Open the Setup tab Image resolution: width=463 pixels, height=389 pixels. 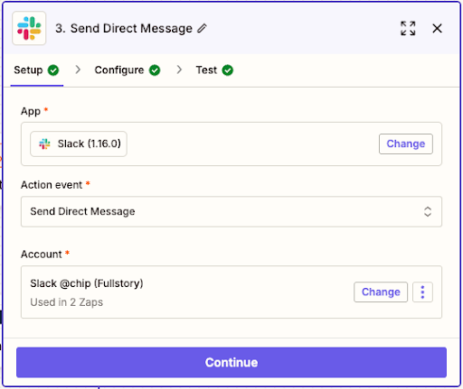(36, 70)
